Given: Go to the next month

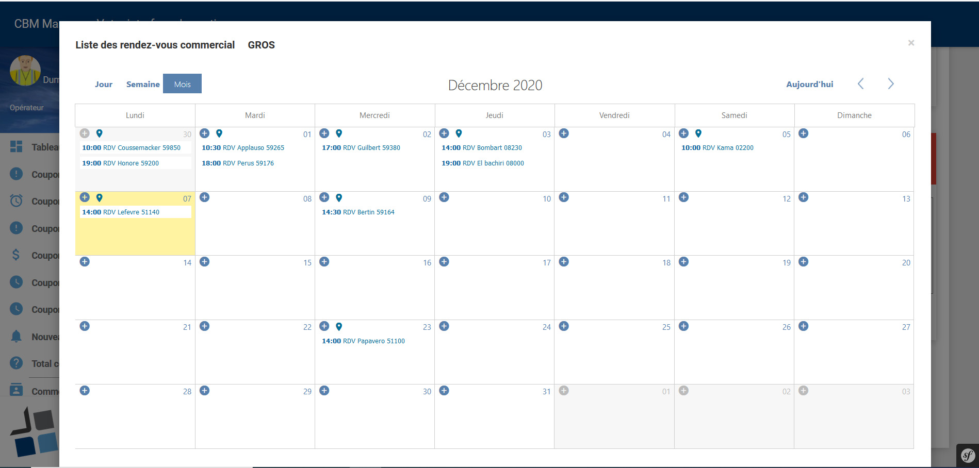Looking at the screenshot, I should (891, 84).
